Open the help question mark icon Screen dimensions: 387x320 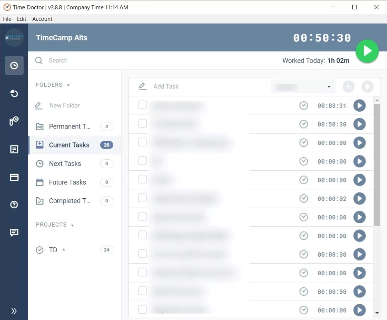tap(14, 205)
